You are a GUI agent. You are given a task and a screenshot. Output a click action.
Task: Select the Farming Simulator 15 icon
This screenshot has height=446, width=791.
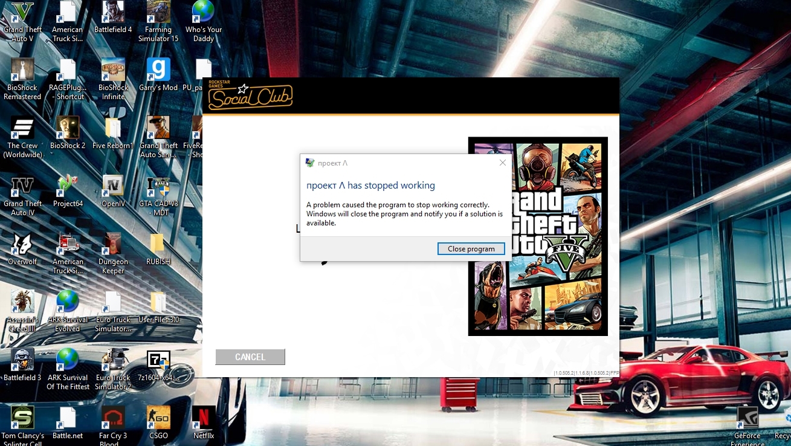[158, 22]
